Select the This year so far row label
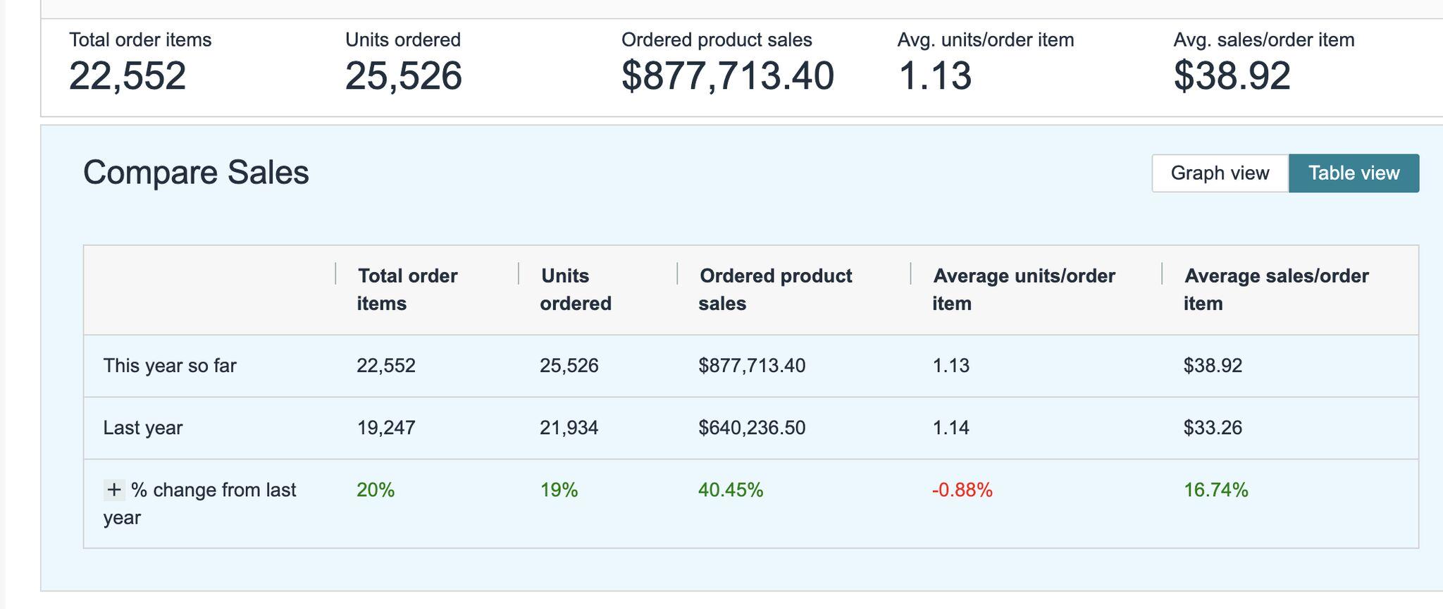The width and height of the screenshot is (1443, 609). click(x=170, y=366)
